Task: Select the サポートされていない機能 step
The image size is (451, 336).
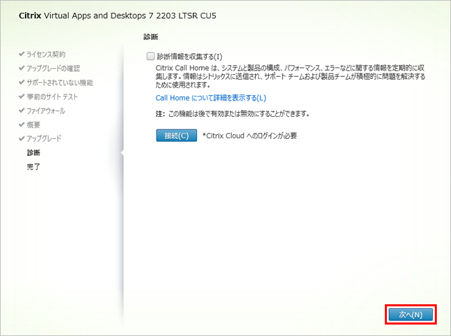Action: point(60,82)
